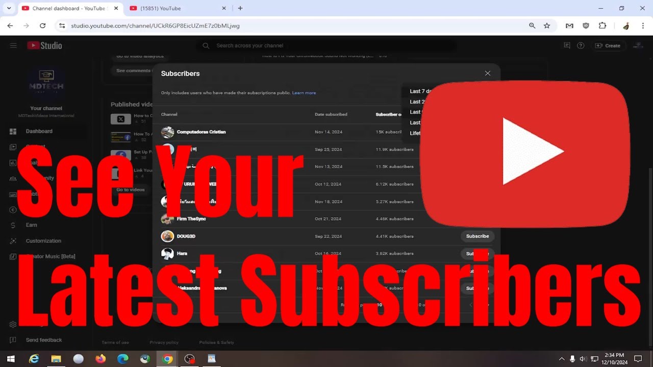Viewport: 653px width, 367px height.
Task: Select Last 7 days in dropdown
Action: (x=421, y=91)
